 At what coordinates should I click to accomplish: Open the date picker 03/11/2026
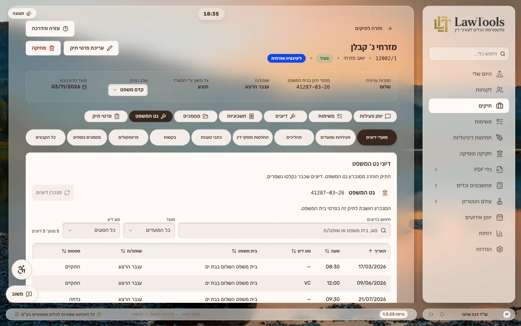(x=69, y=87)
